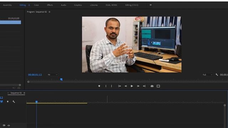Step back one frame
Image resolution: width=228 pixels, height=128 pixels.
(x=126, y=86)
